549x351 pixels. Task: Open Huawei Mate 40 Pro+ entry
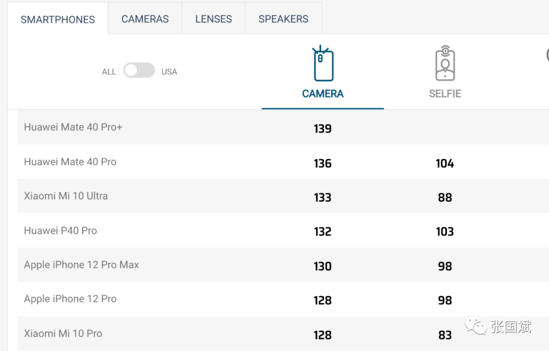coord(73,127)
